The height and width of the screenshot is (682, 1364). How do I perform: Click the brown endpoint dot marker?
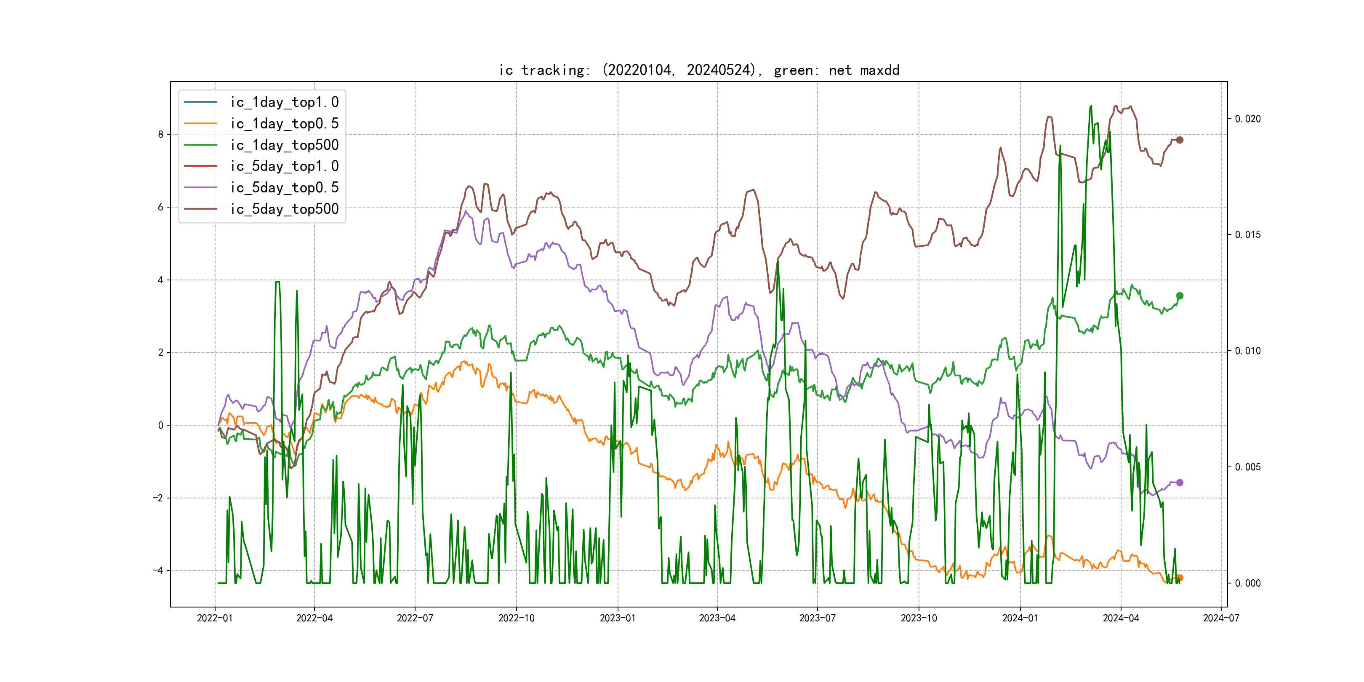point(1180,140)
